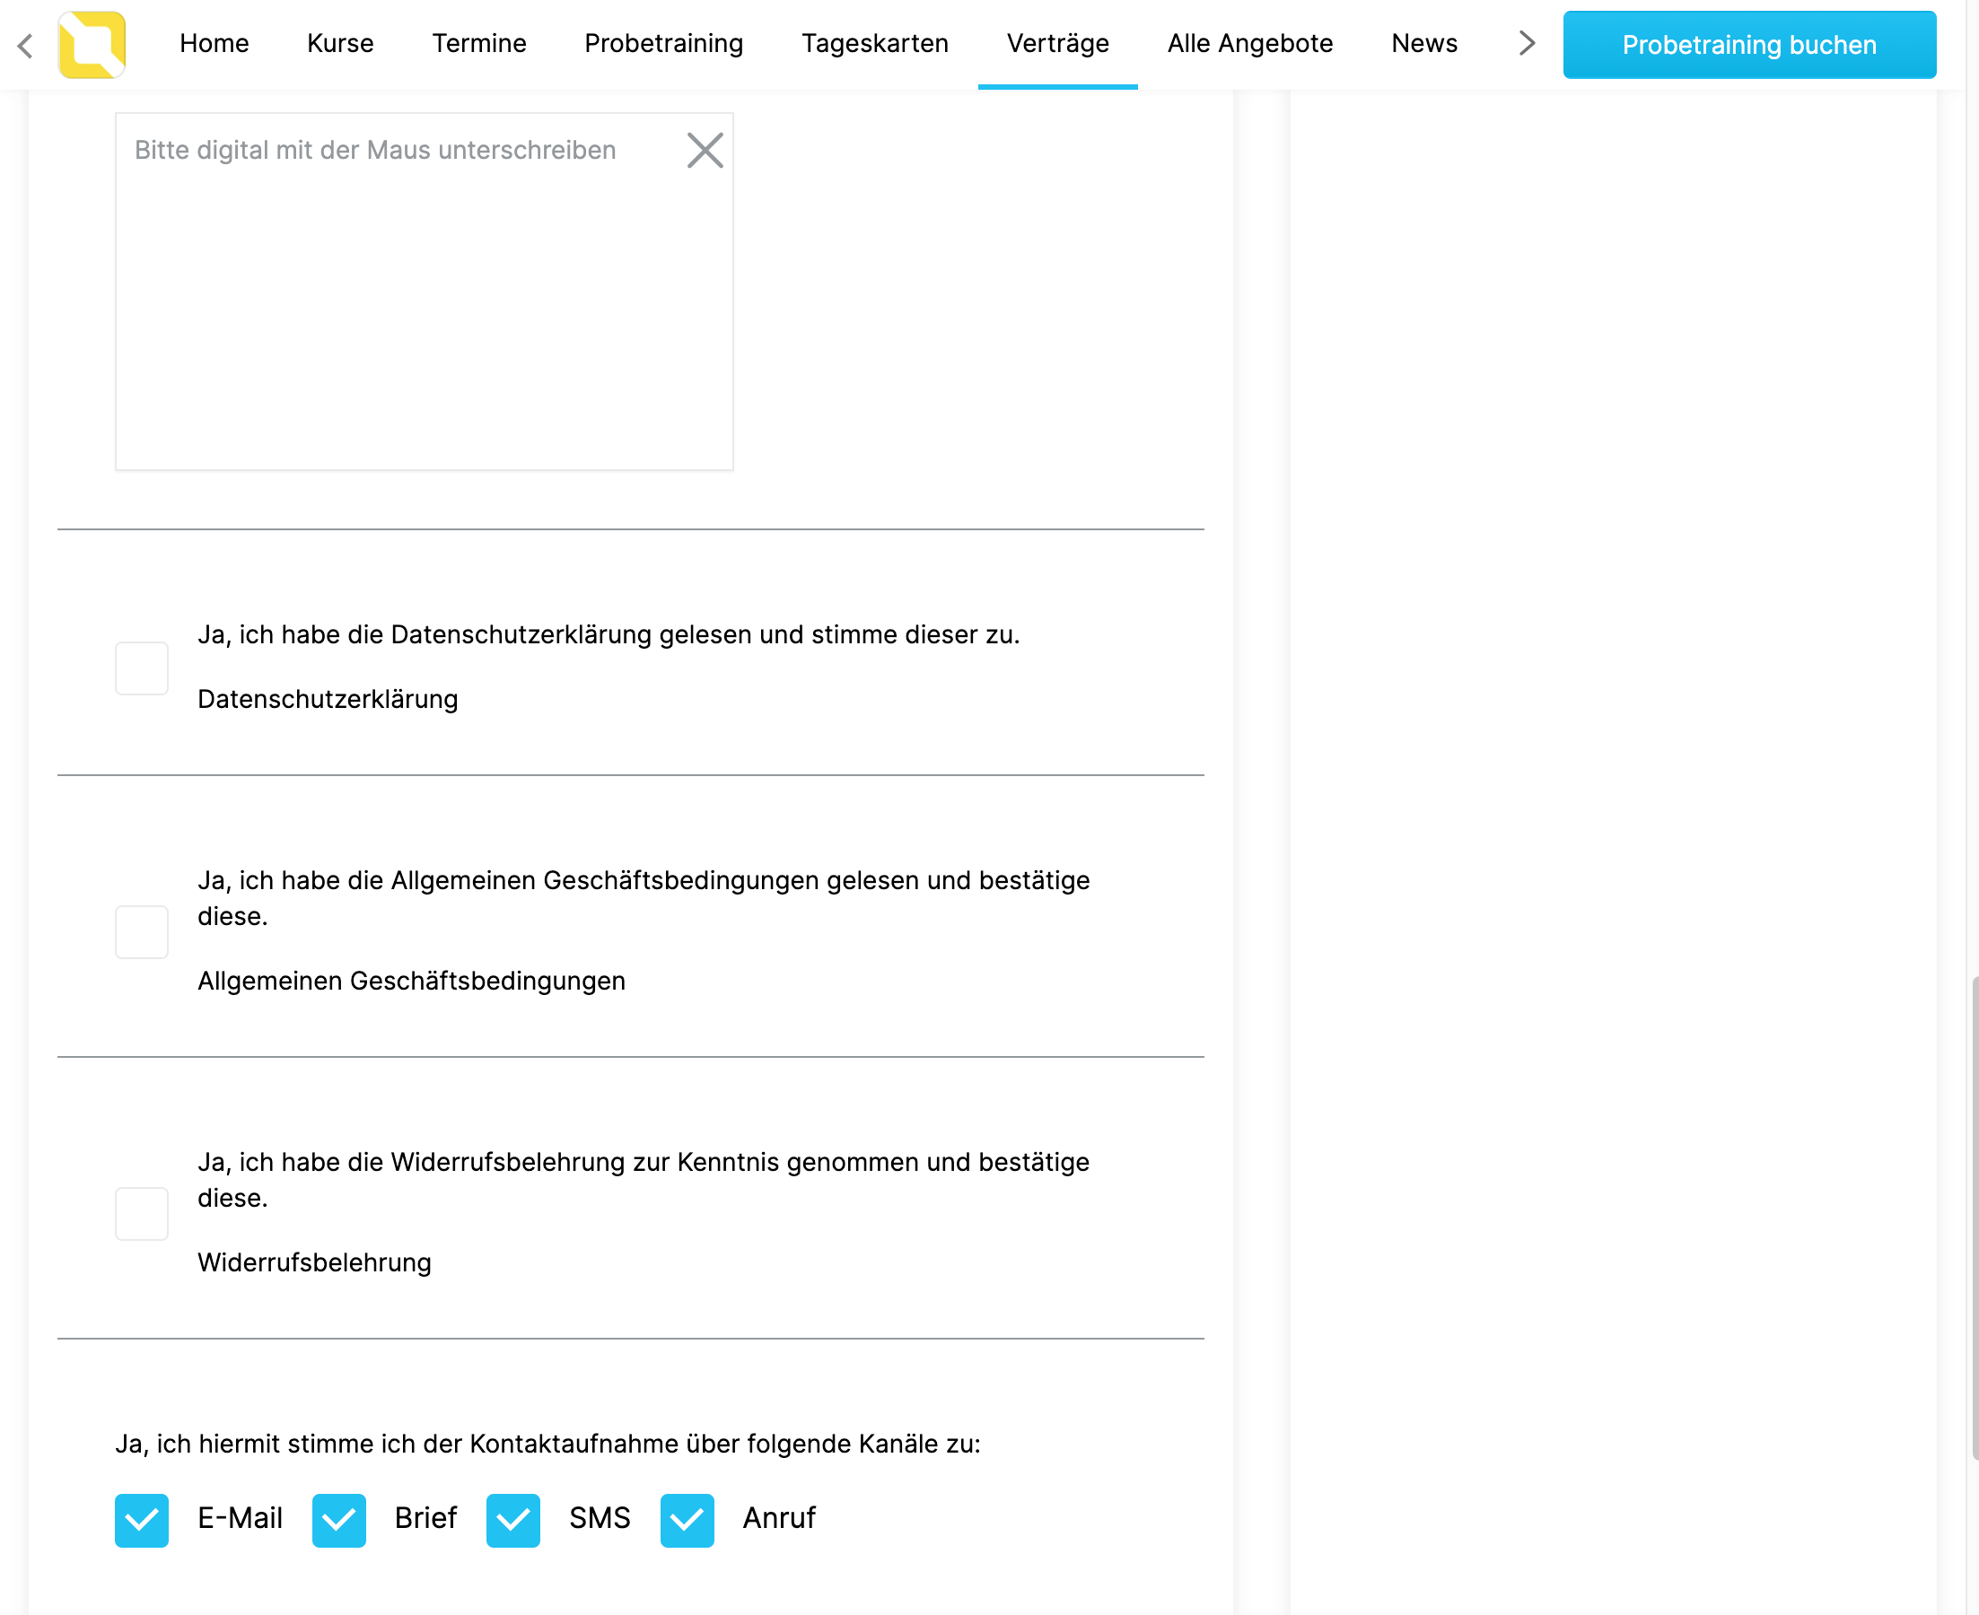Click the Probetraining buchen button
The height and width of the screenshot is (1615, 1979).
[x=1748, y=45]
